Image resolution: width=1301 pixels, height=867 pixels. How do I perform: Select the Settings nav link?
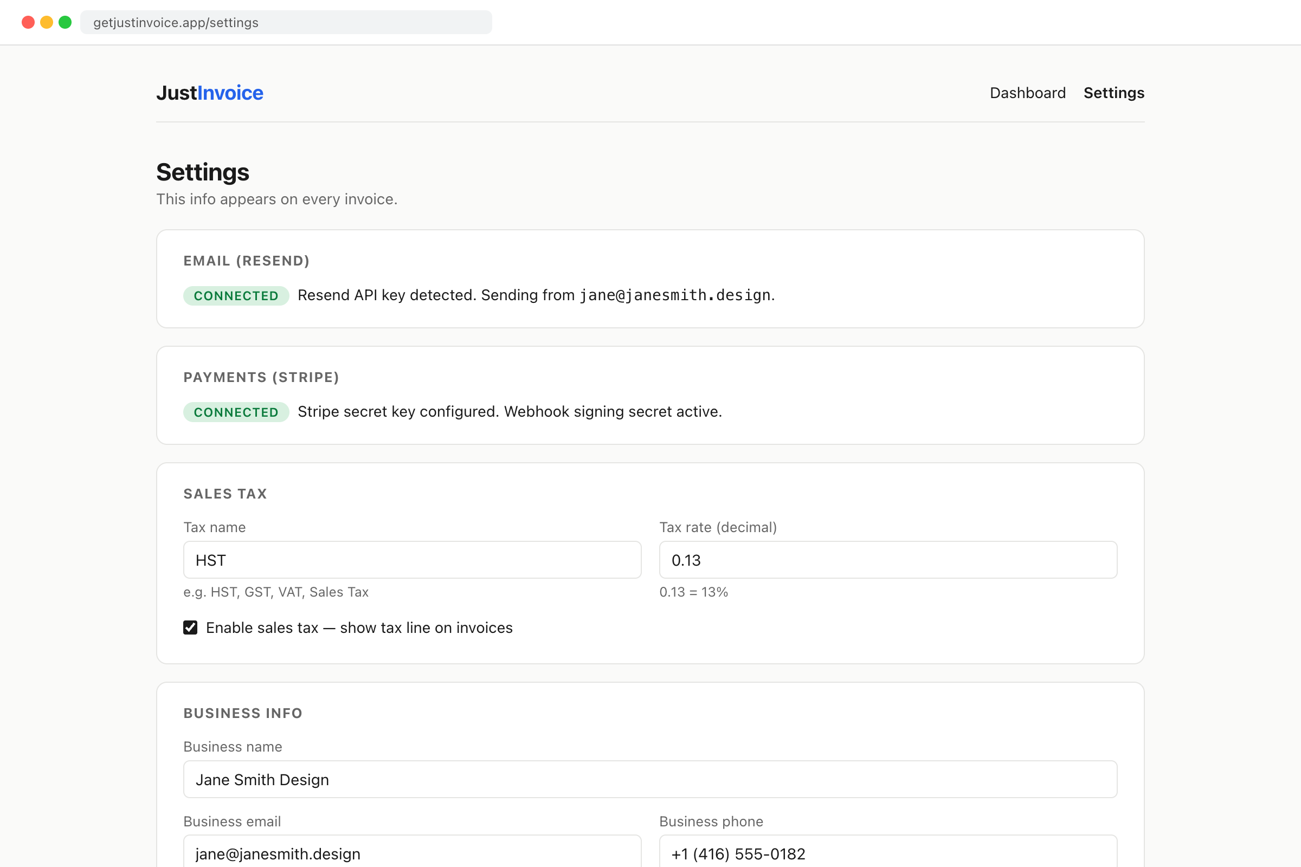(1113, 93)
